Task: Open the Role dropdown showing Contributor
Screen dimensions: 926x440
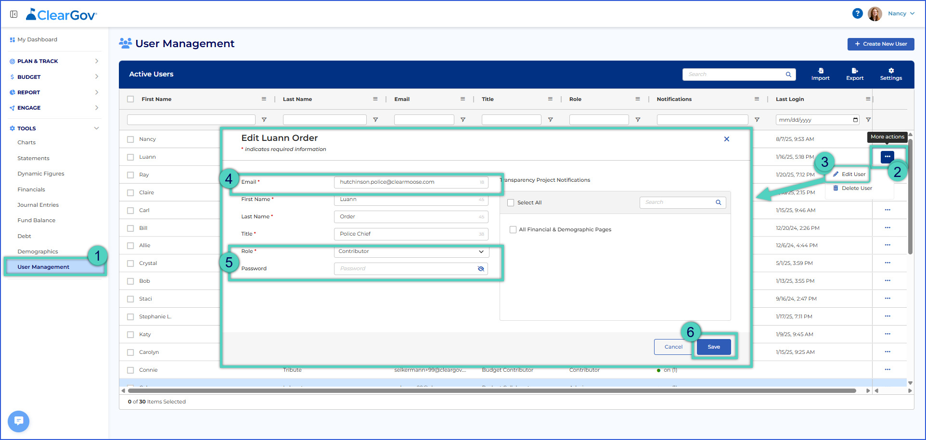Action: (412, 251)
